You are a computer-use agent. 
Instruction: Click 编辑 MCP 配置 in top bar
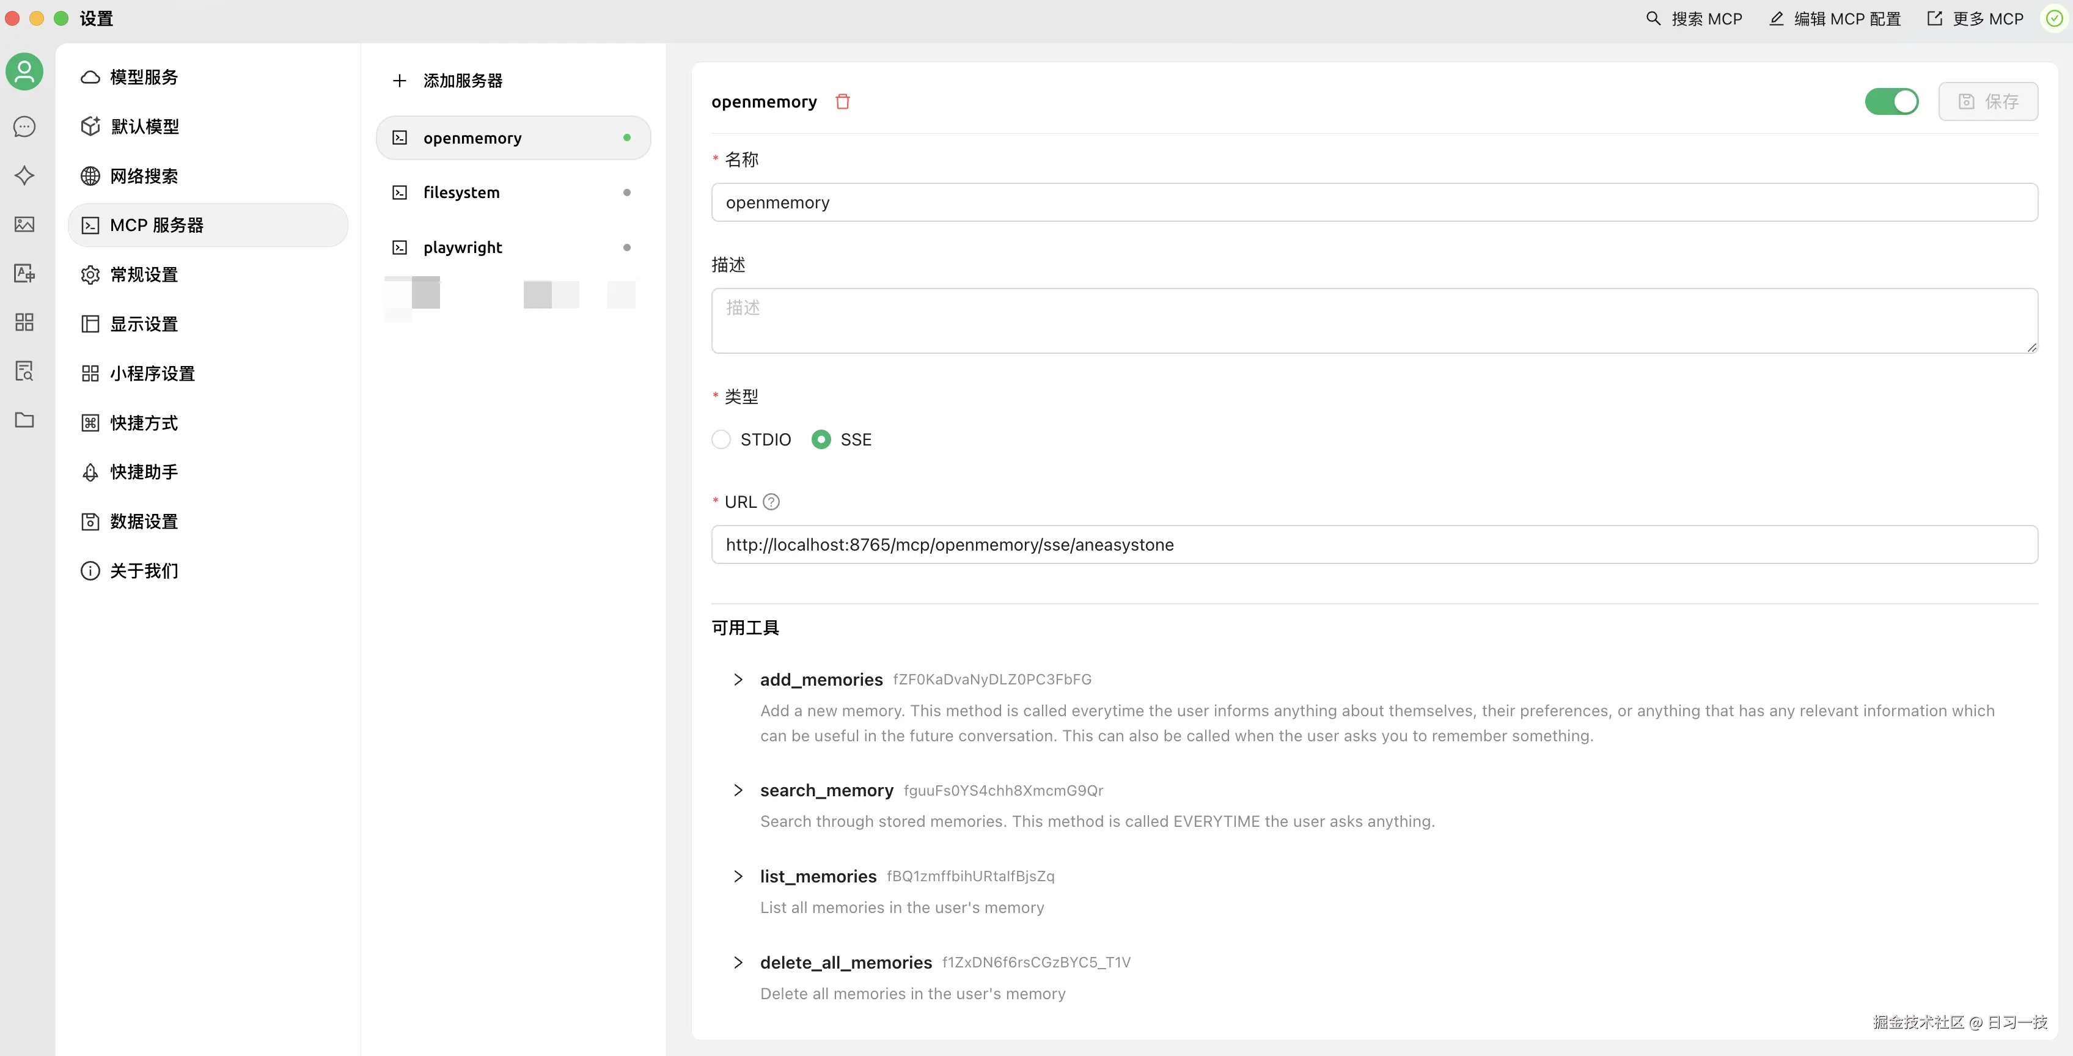click(x=1835, y=18)
